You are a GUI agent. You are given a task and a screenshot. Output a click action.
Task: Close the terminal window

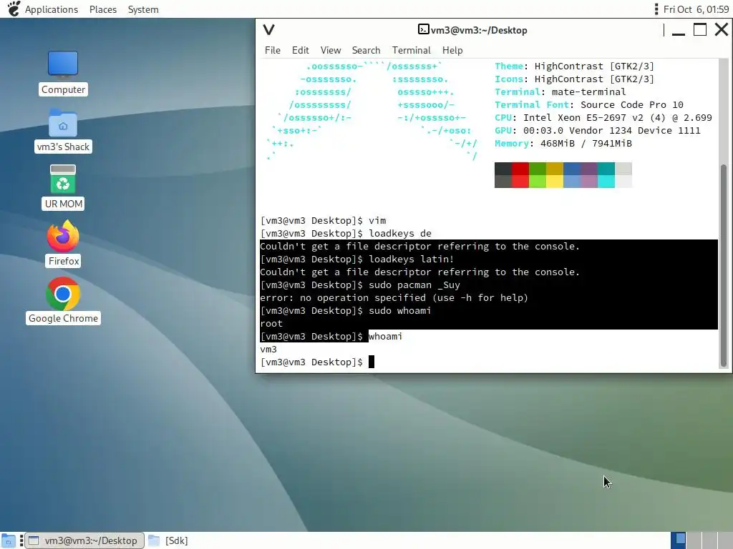[x=722, y=30]
